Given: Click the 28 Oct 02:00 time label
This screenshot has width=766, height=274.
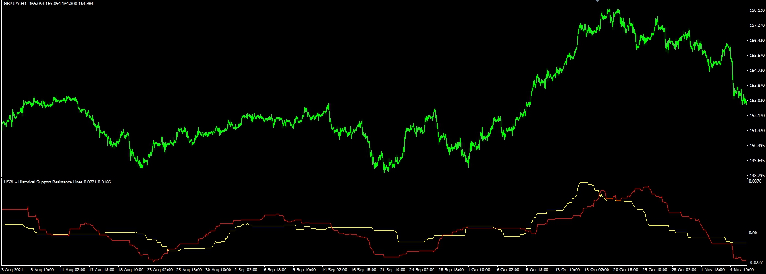Looking at the screenshot, I should tap(684, 270).
